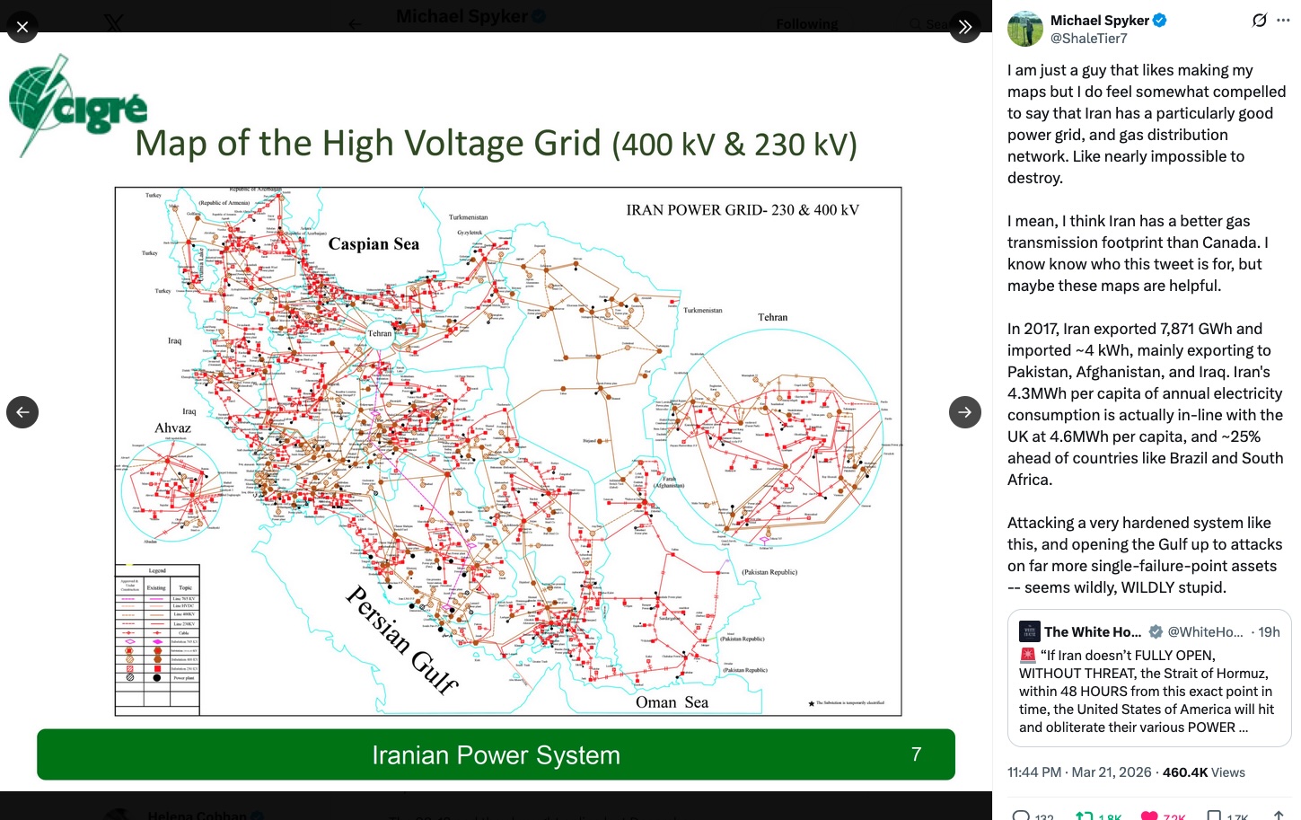The height and width of the screenshot is (820, 1301).
Task: Open Grok explain icon on the post
Action: point(1259,20)
